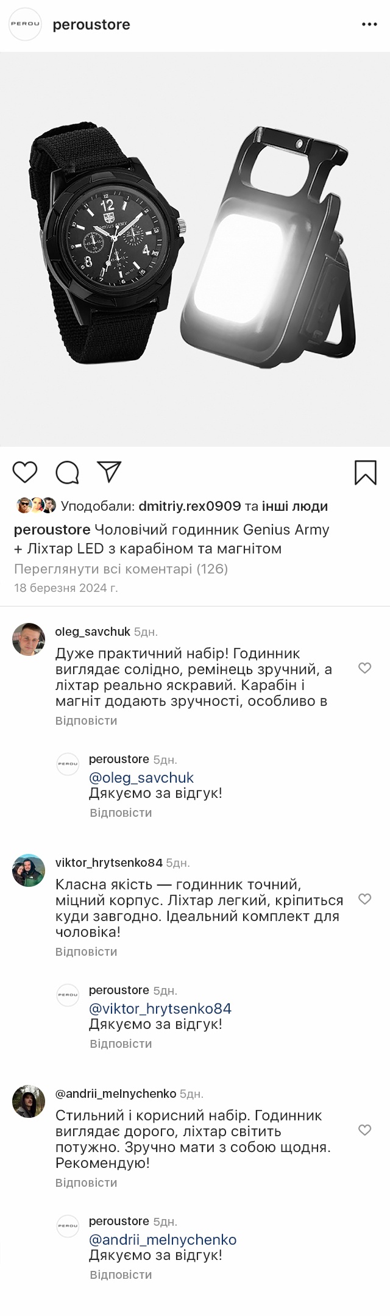View other people who liked the post

(x=295, y=506)
